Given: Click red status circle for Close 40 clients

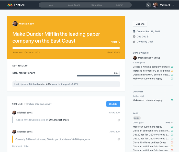Looking at the screenshot, I should [172, 142].
